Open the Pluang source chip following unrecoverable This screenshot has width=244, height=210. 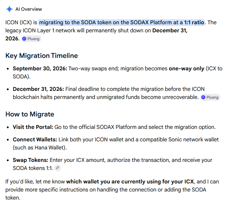210,97
